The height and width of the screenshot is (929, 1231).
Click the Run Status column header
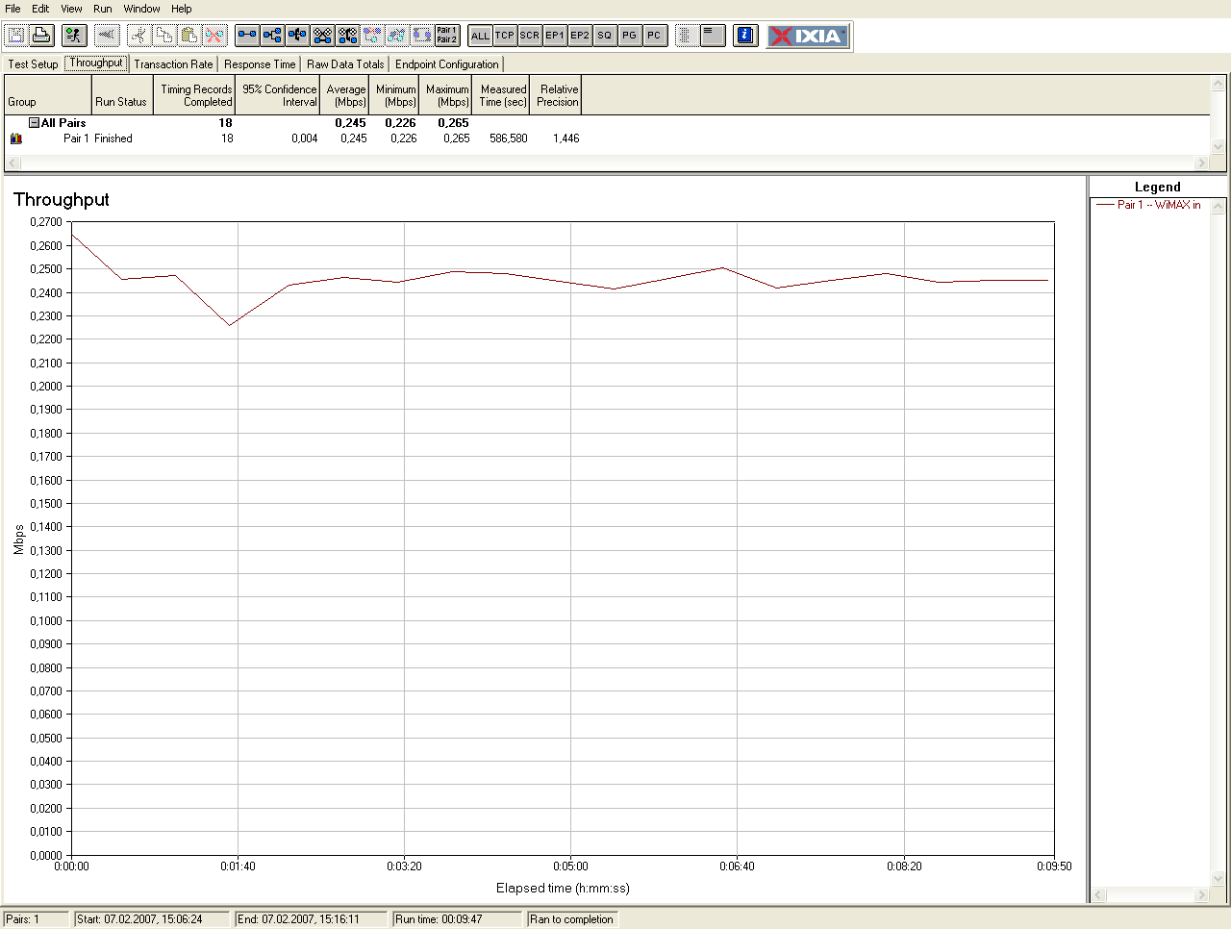pos(122,95)
